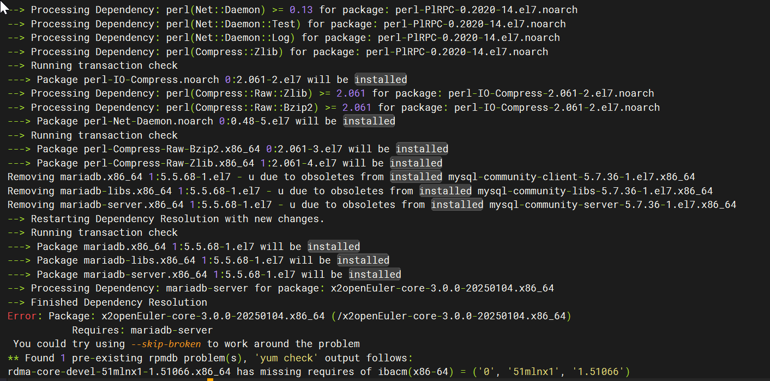Click the mysql-community-server-5.7.36 package text
770x381 pixels.
(612, 205)
